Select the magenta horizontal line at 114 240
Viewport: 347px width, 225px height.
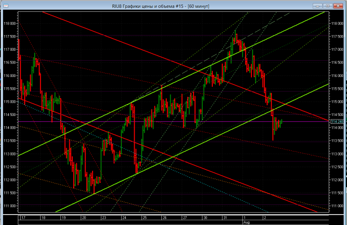173,121
